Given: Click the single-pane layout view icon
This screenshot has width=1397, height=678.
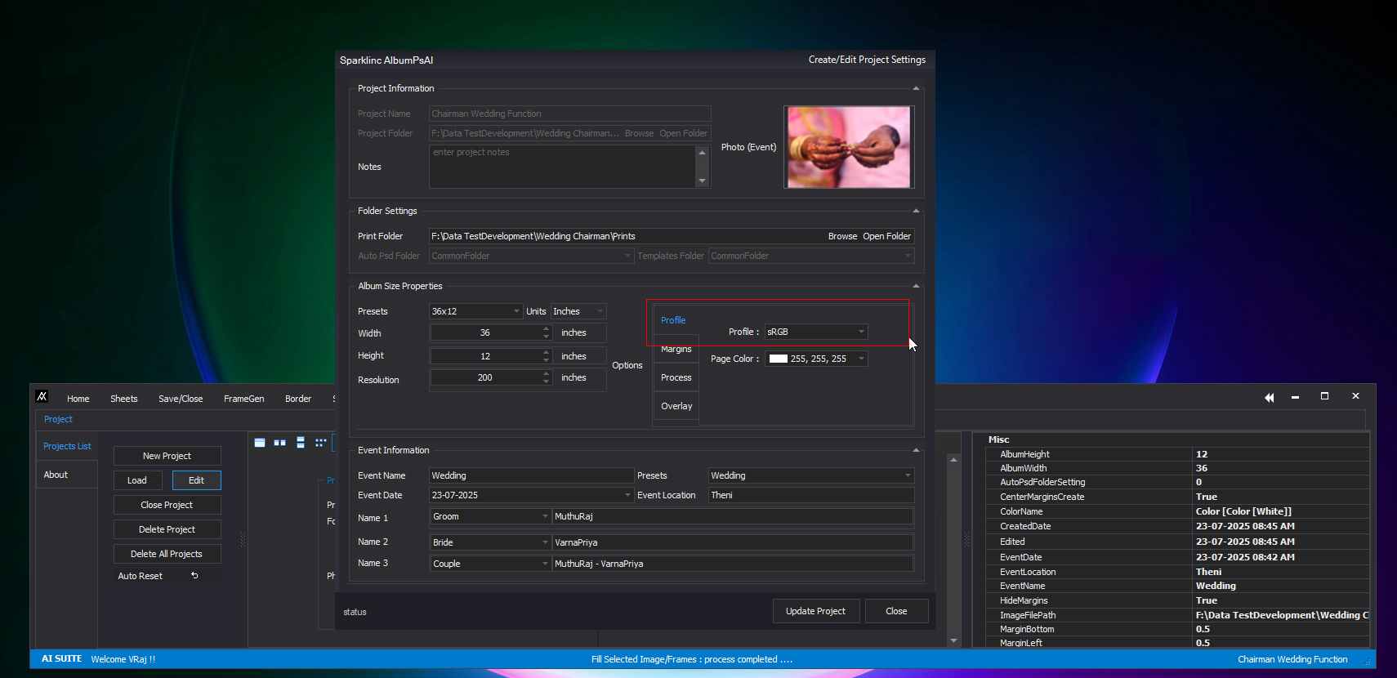Looking at the screenshot, I should pos(260,443).
